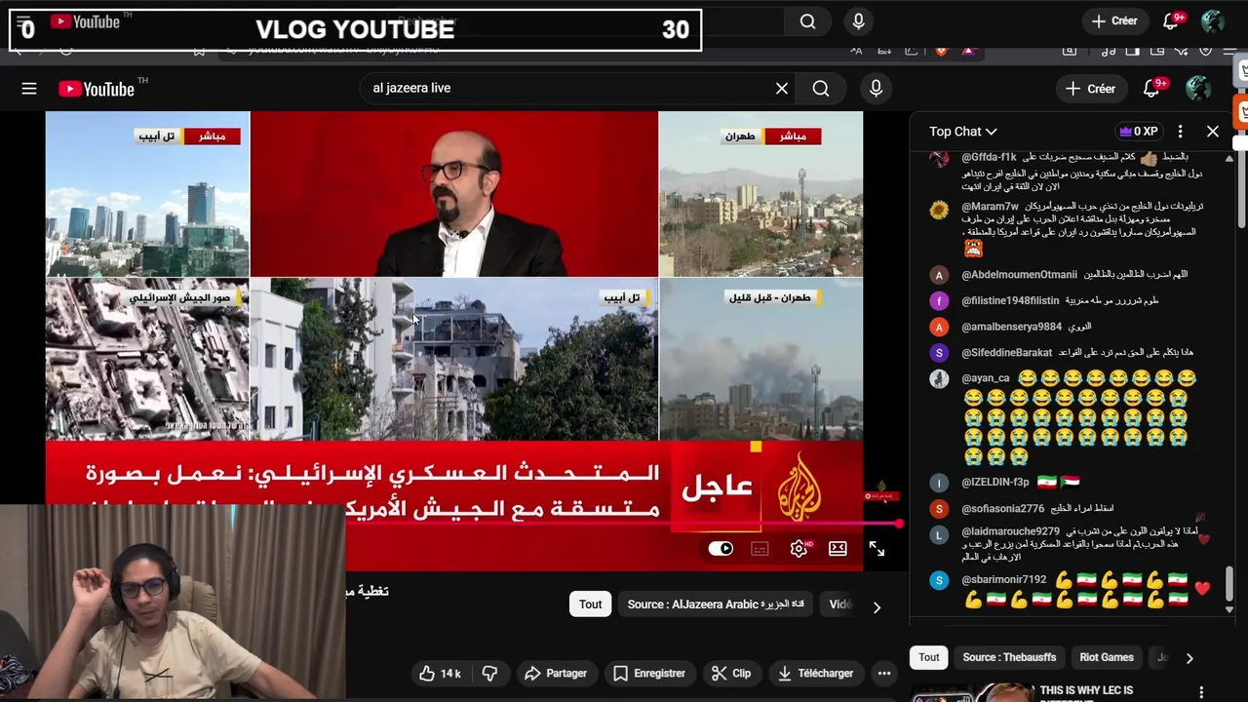Click username @SifeddineBarakat in chat
1248x702 pixels.
point(1006,353)
